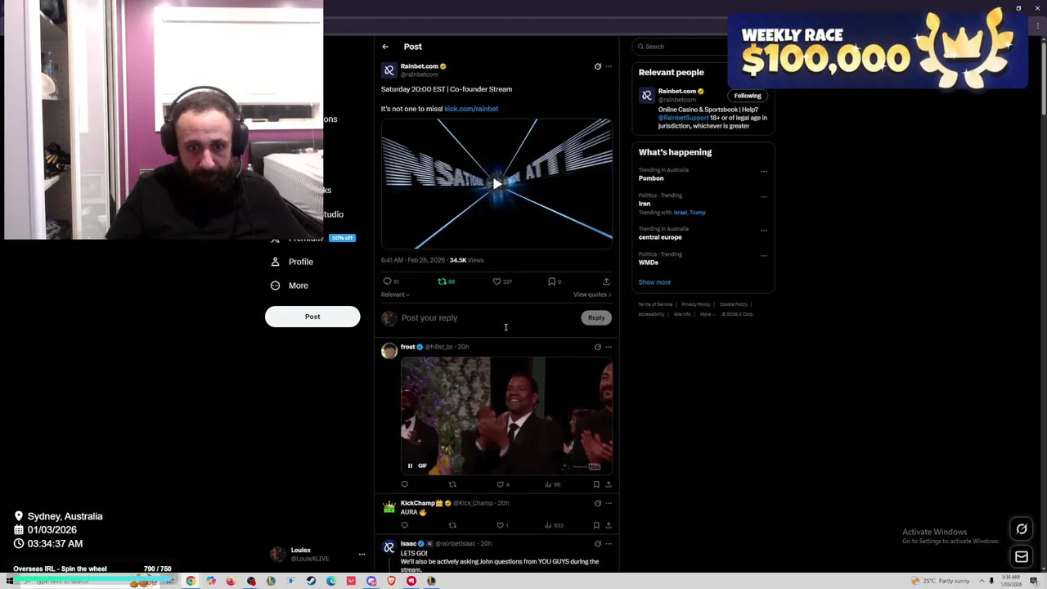Open the Messages floating button at bottom right

(1022, 557)
